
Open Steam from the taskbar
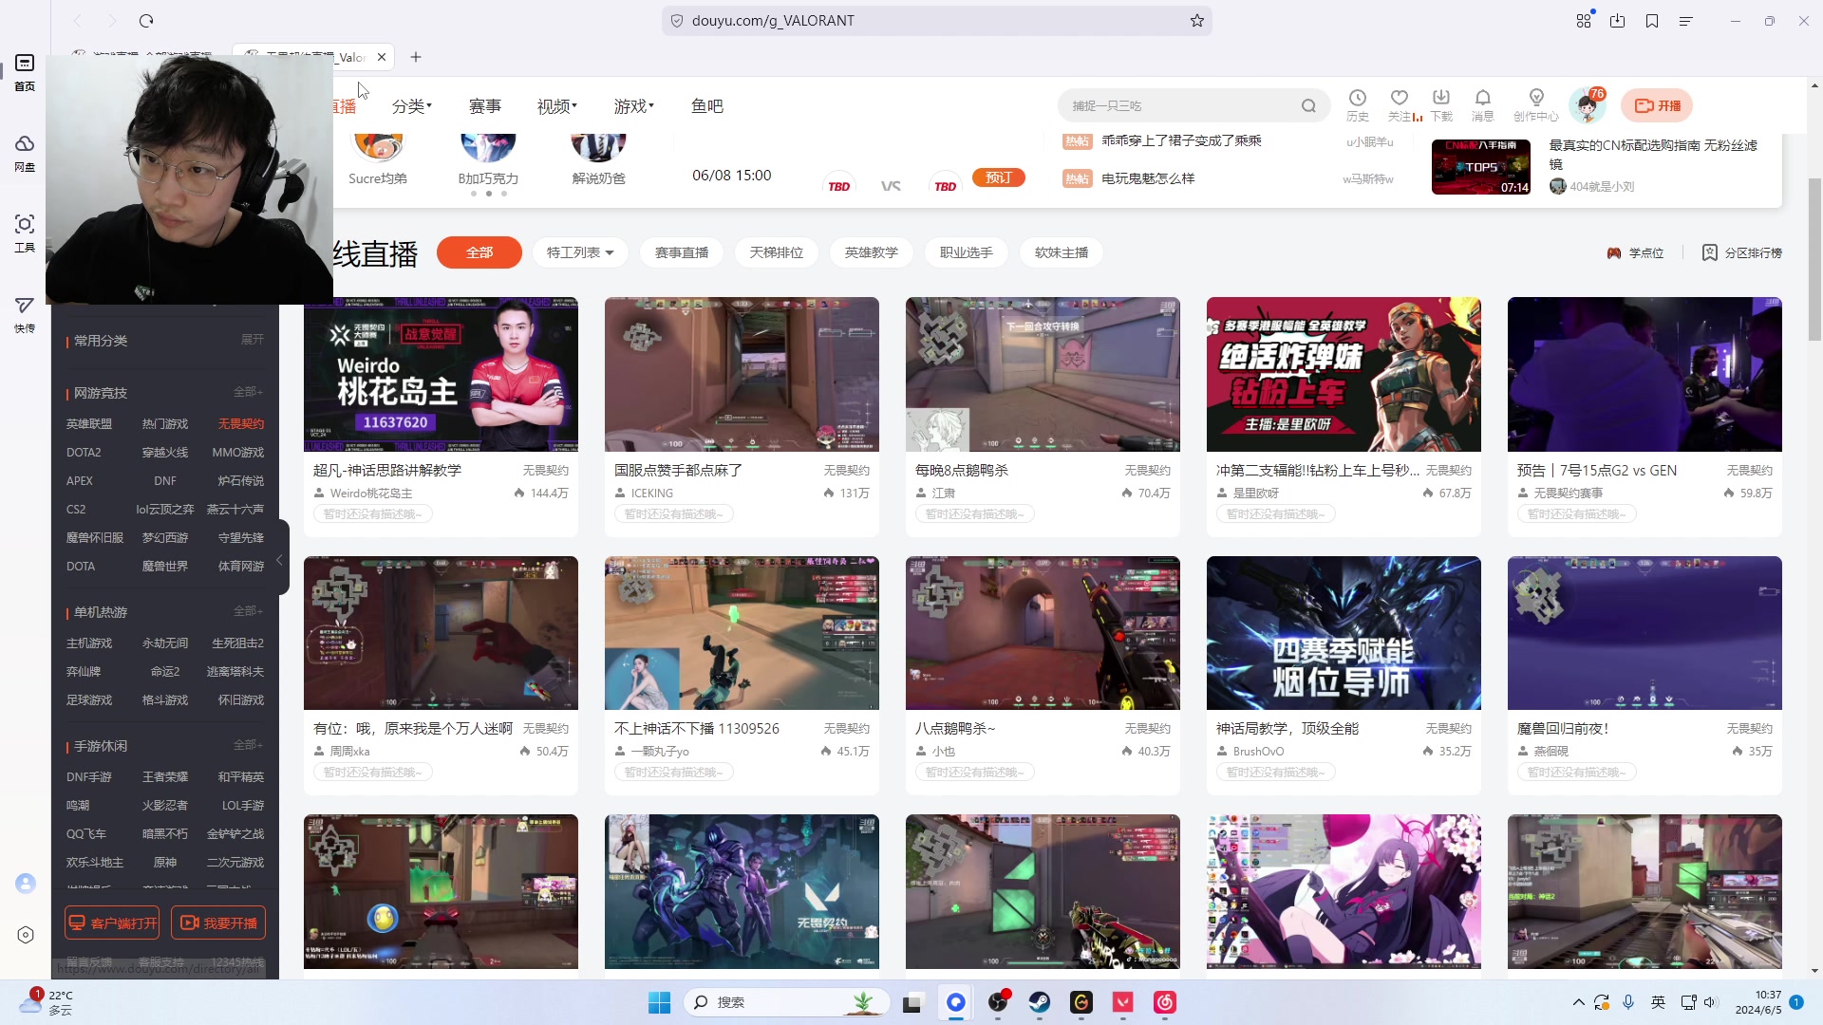click(1040, 1002)
